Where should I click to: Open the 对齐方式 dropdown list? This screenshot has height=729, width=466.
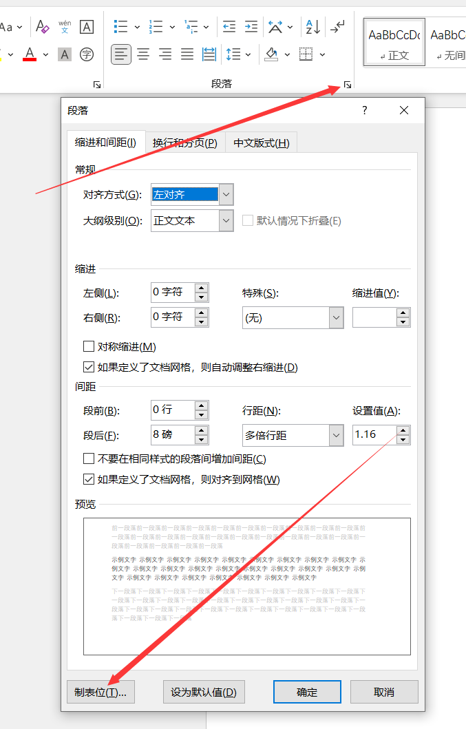tap(226, 195)
